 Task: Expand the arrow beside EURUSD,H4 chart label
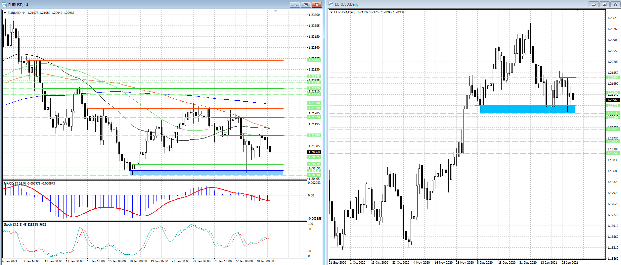click(x=5, y=13)
